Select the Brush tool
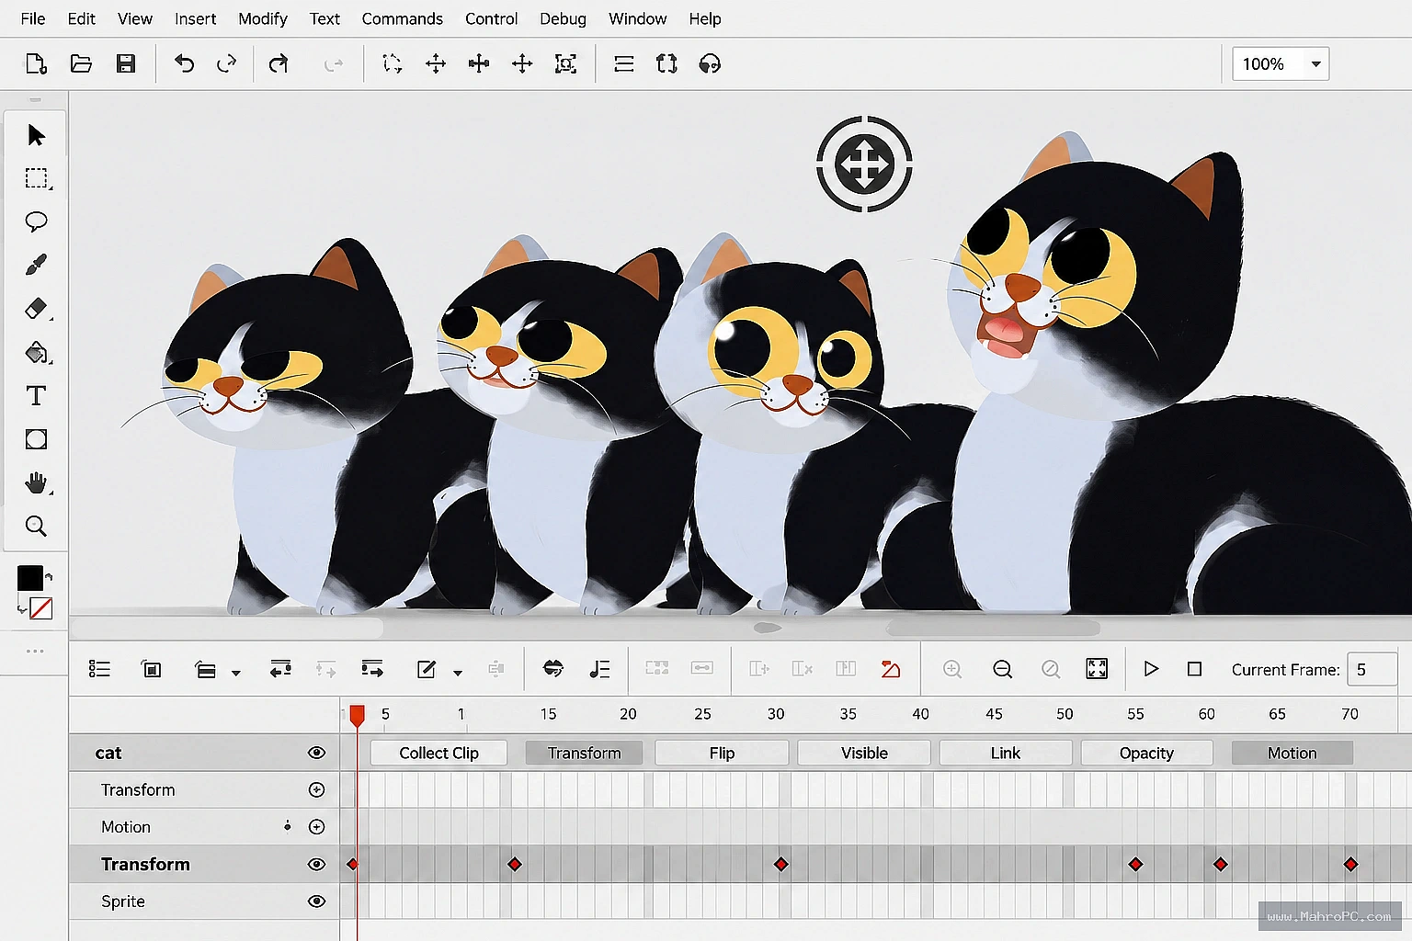The height and width of the screenshot is (941, 1412). pos(36,265)
